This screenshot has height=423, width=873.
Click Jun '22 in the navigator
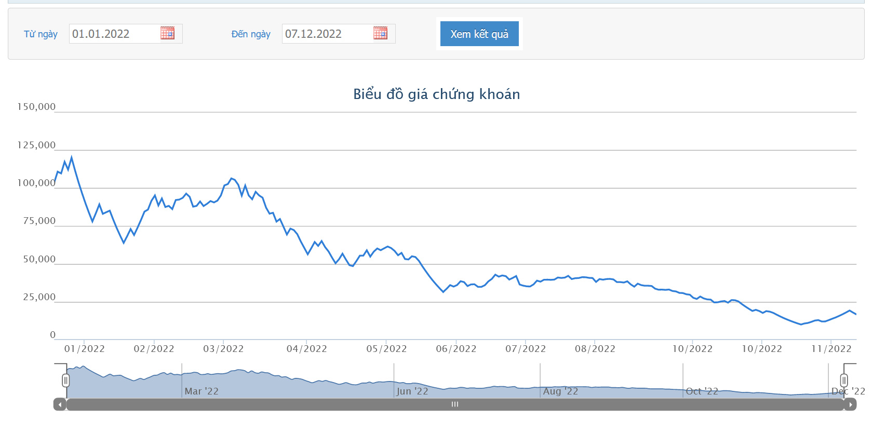[x=412, y=391]
